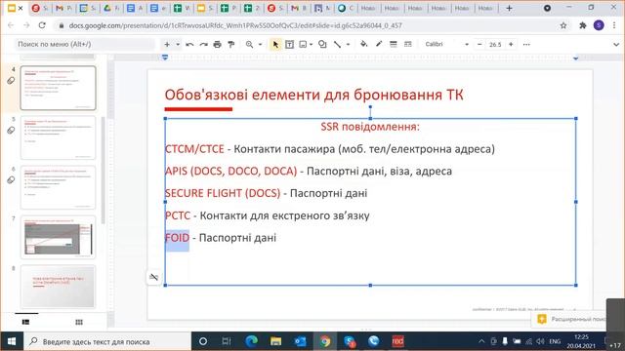Screen dimensions: 625x351
Task: Select slide 5 thumbnail
Action: [x=59, y=137]
